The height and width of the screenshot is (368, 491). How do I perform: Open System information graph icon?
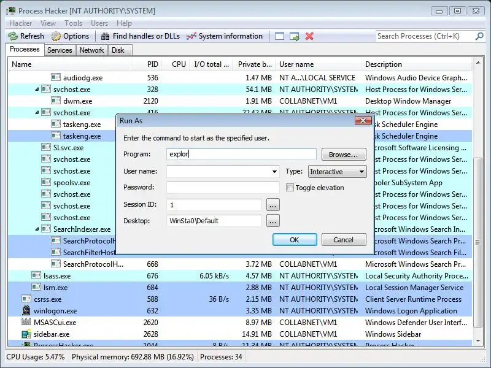[191, 36]
